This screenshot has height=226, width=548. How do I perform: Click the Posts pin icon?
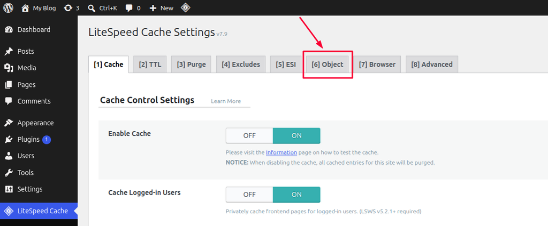point(9,52)
